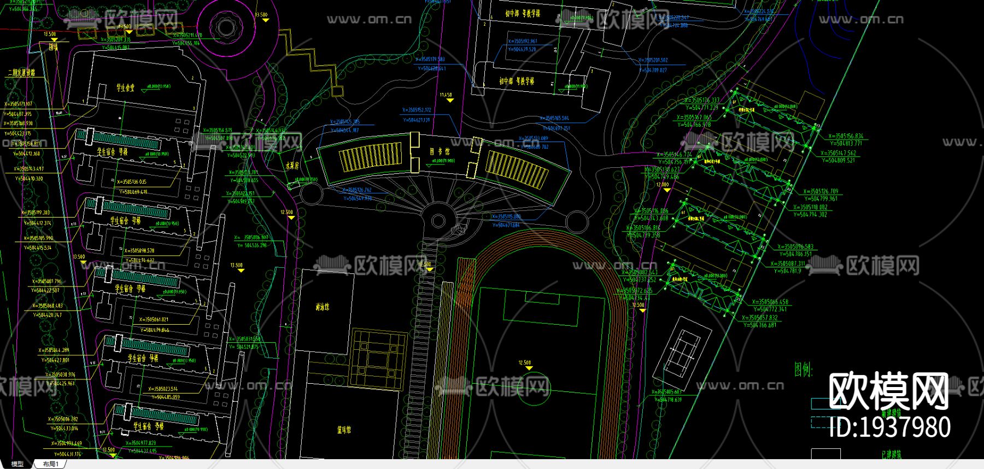Select coordinate text X=3505165.504
The image size is (984, 469).
coord(555,118)
